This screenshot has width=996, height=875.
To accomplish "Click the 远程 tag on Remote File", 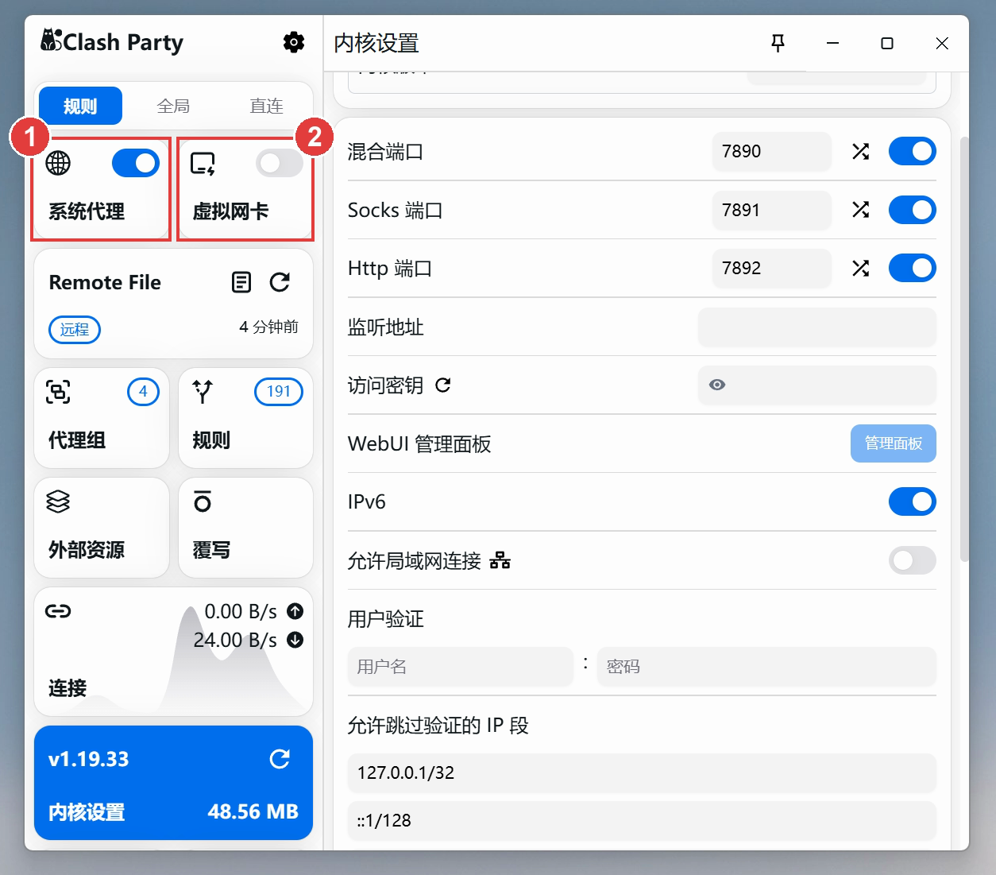I will point(75,329).
